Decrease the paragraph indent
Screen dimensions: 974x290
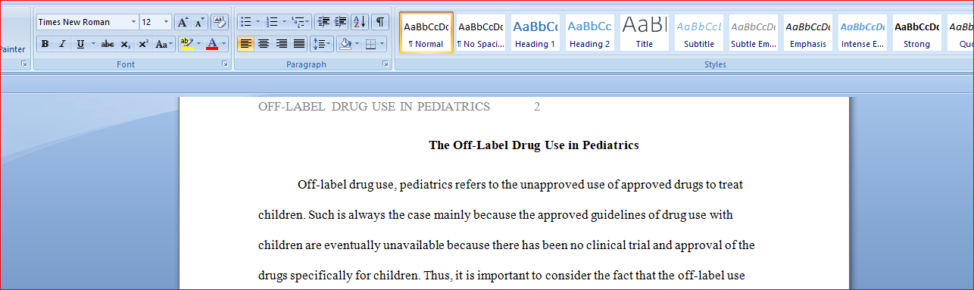[x=323, y=22]
